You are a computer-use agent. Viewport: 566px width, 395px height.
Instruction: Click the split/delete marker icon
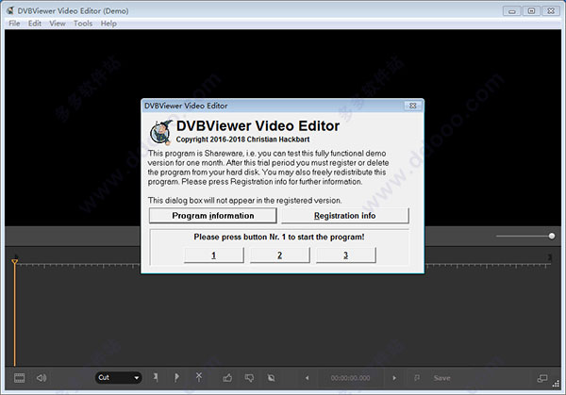(199, 377)
